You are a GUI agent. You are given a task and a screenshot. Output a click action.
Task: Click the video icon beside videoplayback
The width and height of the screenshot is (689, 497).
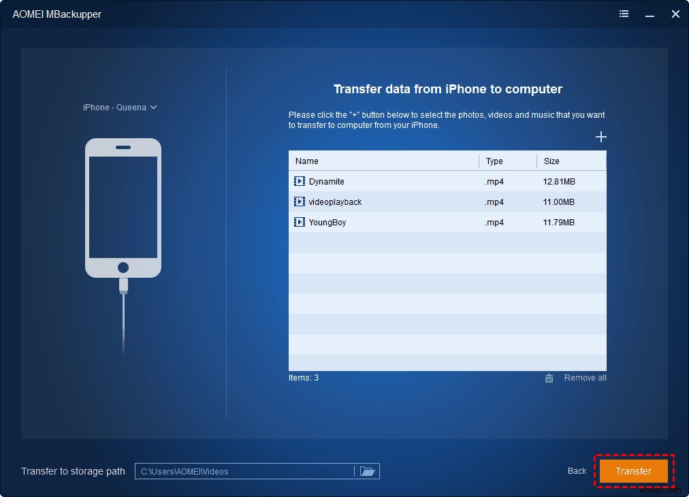(x=300, y=202)
